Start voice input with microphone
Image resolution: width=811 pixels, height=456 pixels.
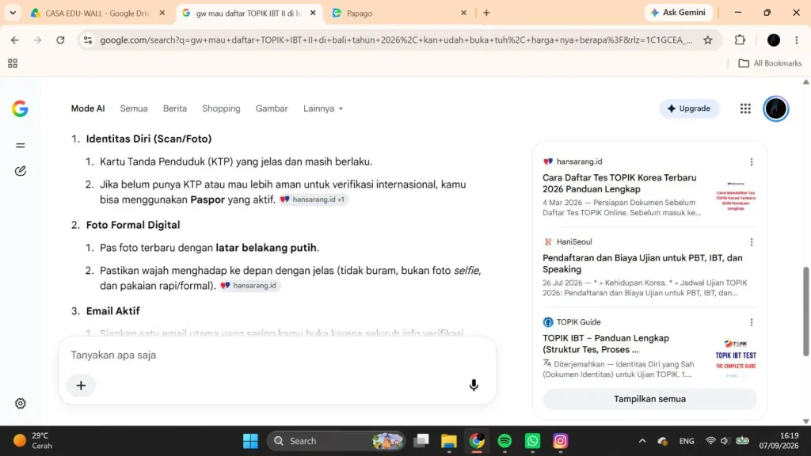pos(474,386)
